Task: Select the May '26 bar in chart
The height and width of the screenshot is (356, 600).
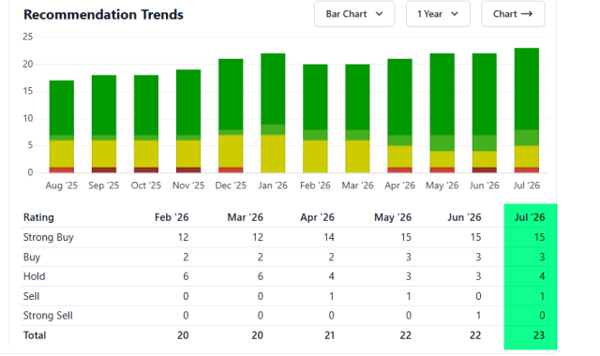Action: [442, 113]
